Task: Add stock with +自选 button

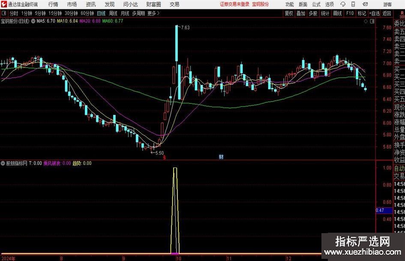Action: (374, 13)
